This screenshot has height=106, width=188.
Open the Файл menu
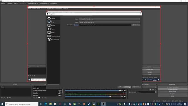[3, 3]
